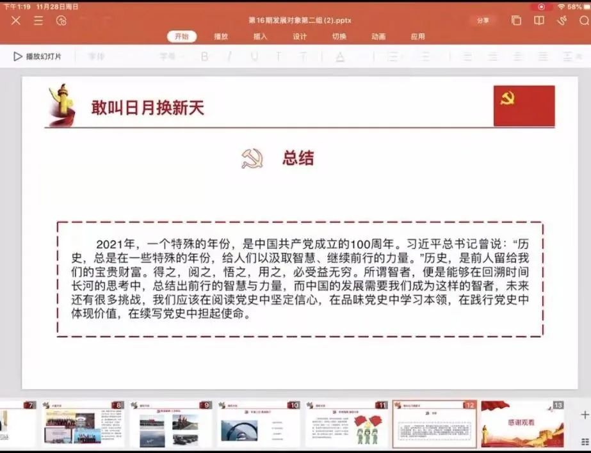Close the presentation with the X icon
This screenshot has width=591, height=453.
(x=15, y=20)
